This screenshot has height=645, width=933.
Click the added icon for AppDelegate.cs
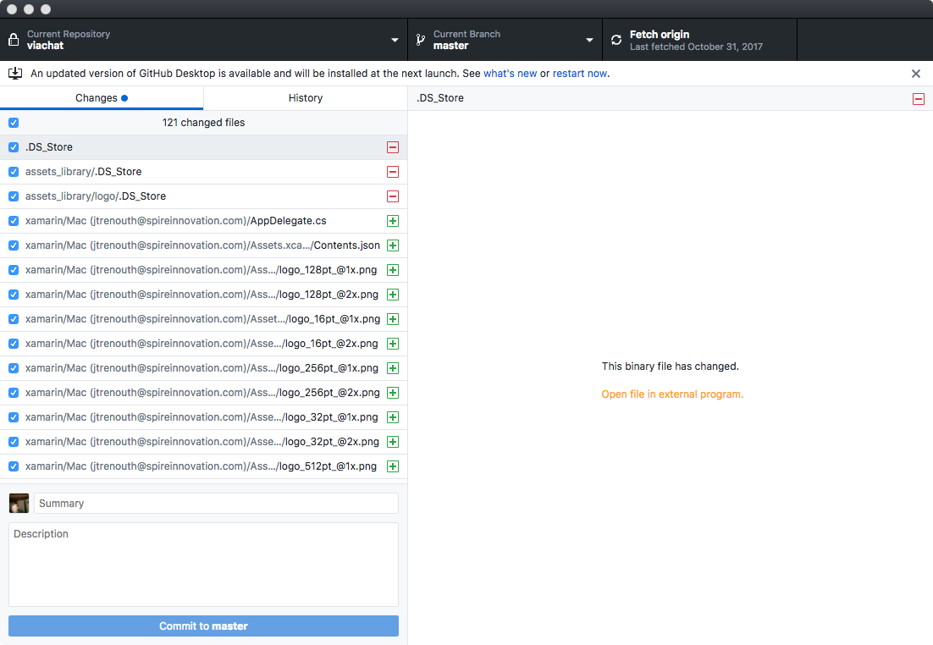[x=393, y=221]
